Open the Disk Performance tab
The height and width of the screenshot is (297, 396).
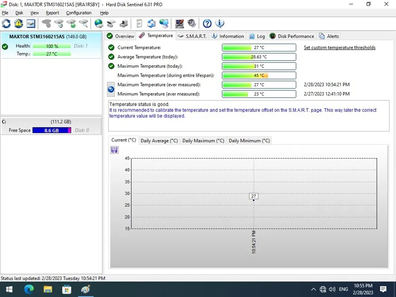(292, 36)
